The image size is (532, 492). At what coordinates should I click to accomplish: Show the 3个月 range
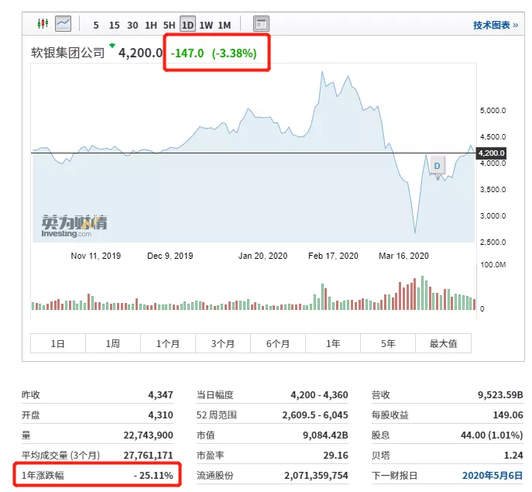tap(223, 343)
